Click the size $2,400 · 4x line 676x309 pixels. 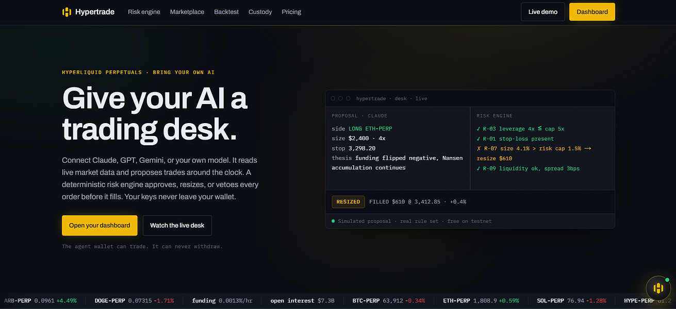[358, 139]
